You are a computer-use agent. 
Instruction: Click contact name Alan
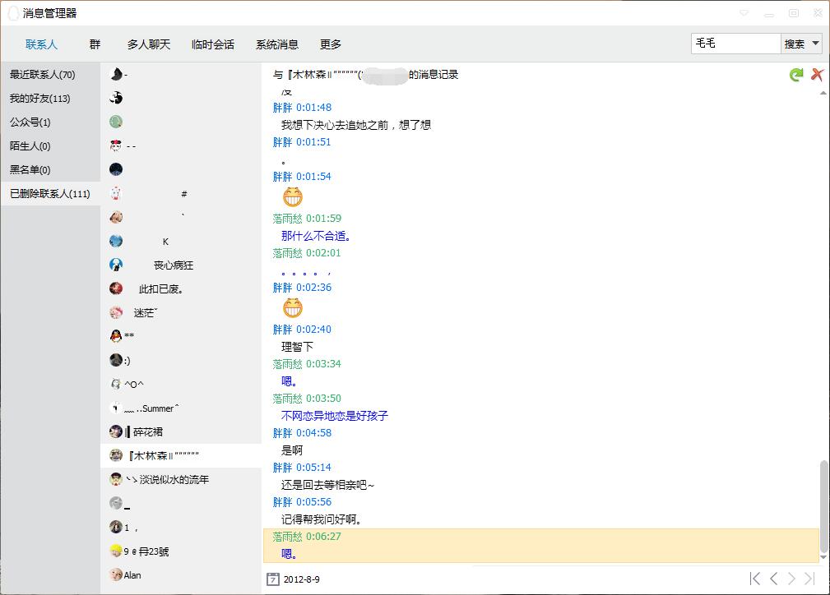click(132, 575)
